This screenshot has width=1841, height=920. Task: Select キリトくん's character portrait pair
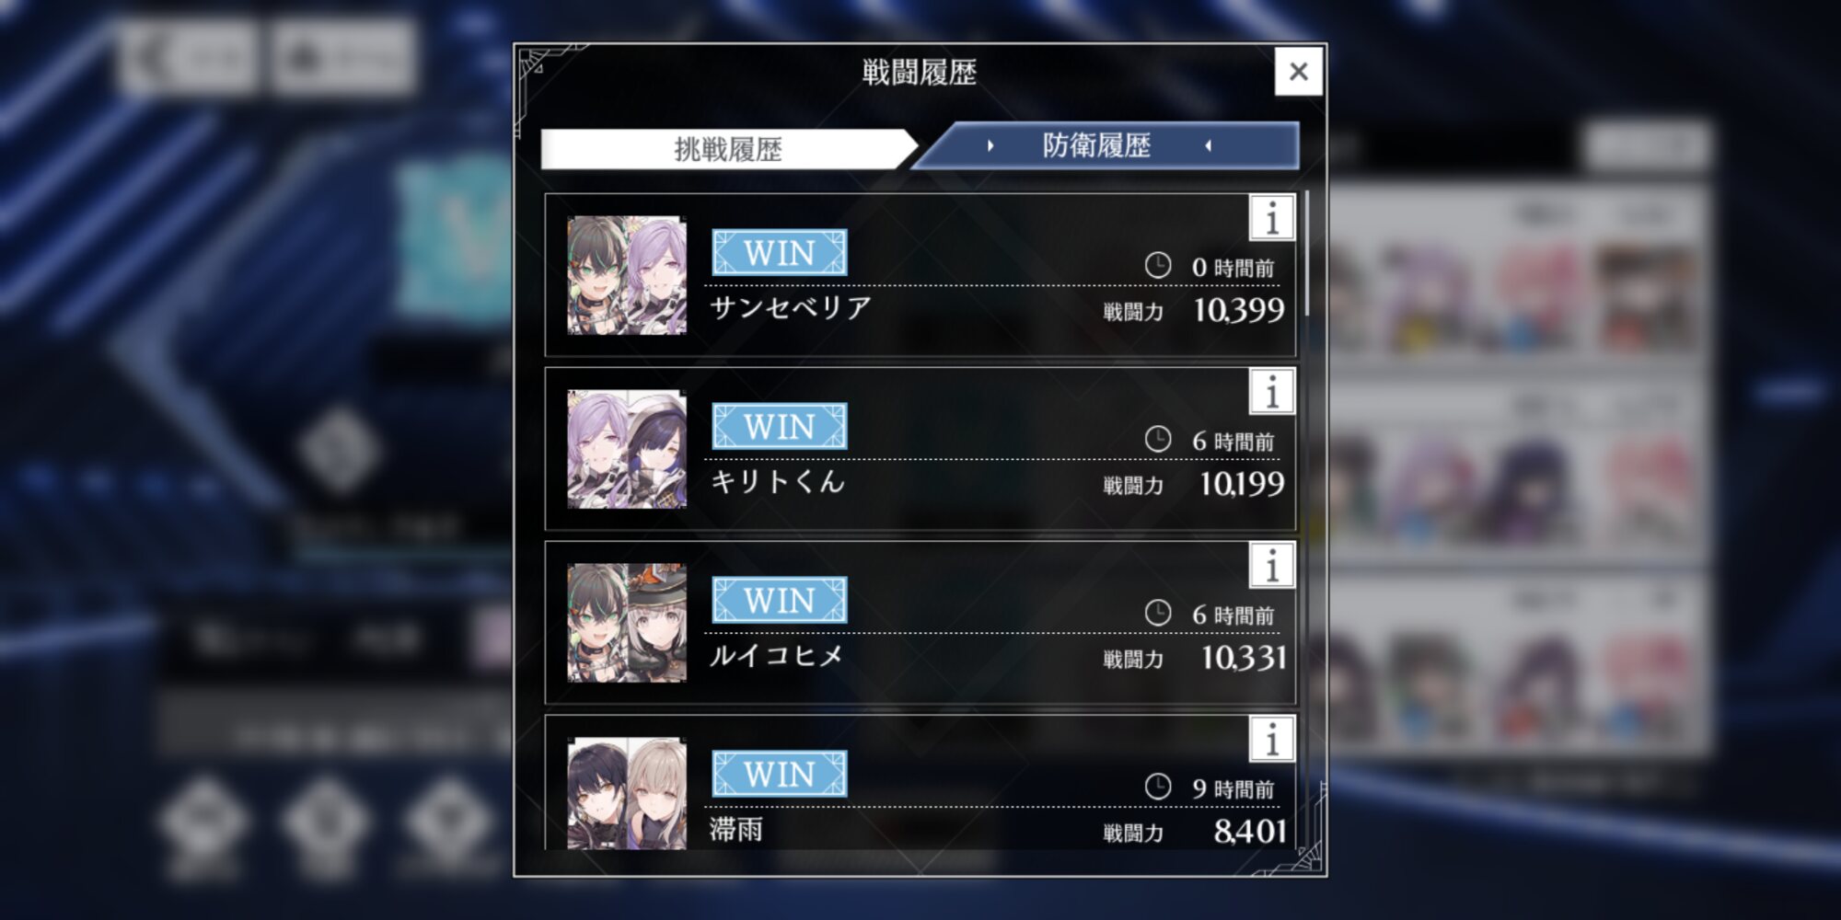click(627, 449)
